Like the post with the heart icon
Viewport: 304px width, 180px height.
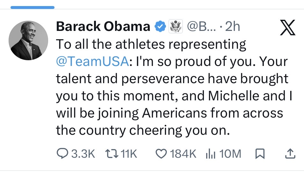161,154
